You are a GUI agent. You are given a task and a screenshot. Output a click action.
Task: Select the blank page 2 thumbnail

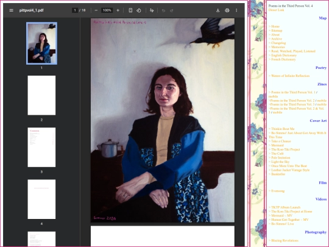coord(41,95)
